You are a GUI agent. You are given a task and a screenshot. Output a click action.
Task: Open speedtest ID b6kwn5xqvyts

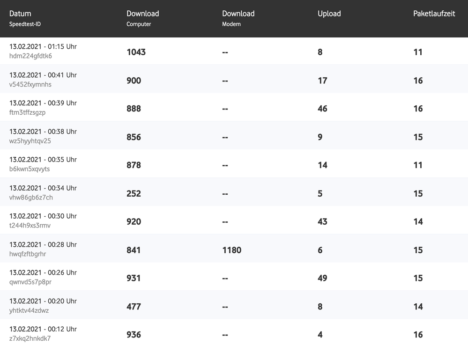pyautogui.click(x=30, y=169)
